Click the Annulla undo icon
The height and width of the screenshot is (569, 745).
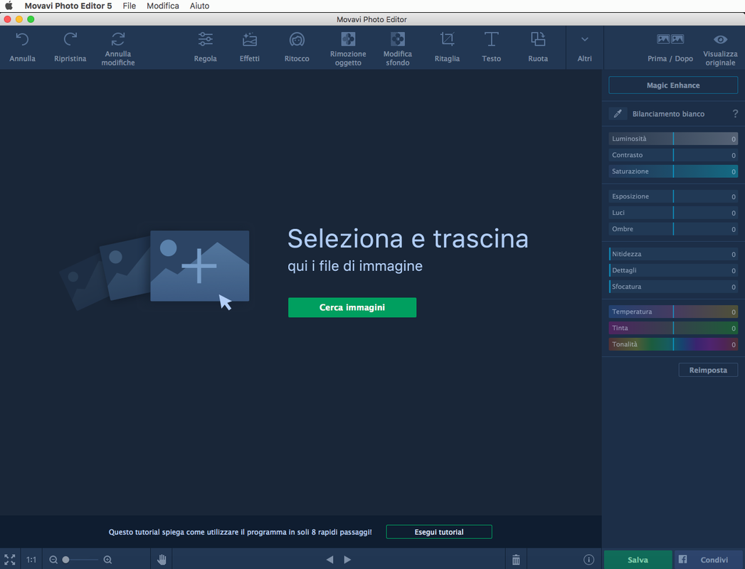[x=22, y=39]
